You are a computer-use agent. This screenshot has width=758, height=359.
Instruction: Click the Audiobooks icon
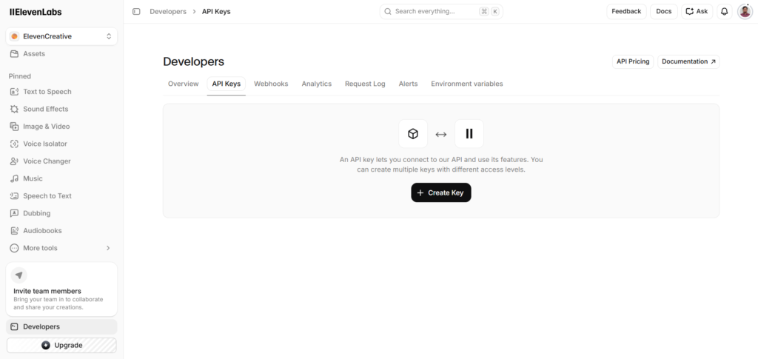pyautogui.click(x=15, y=230)
